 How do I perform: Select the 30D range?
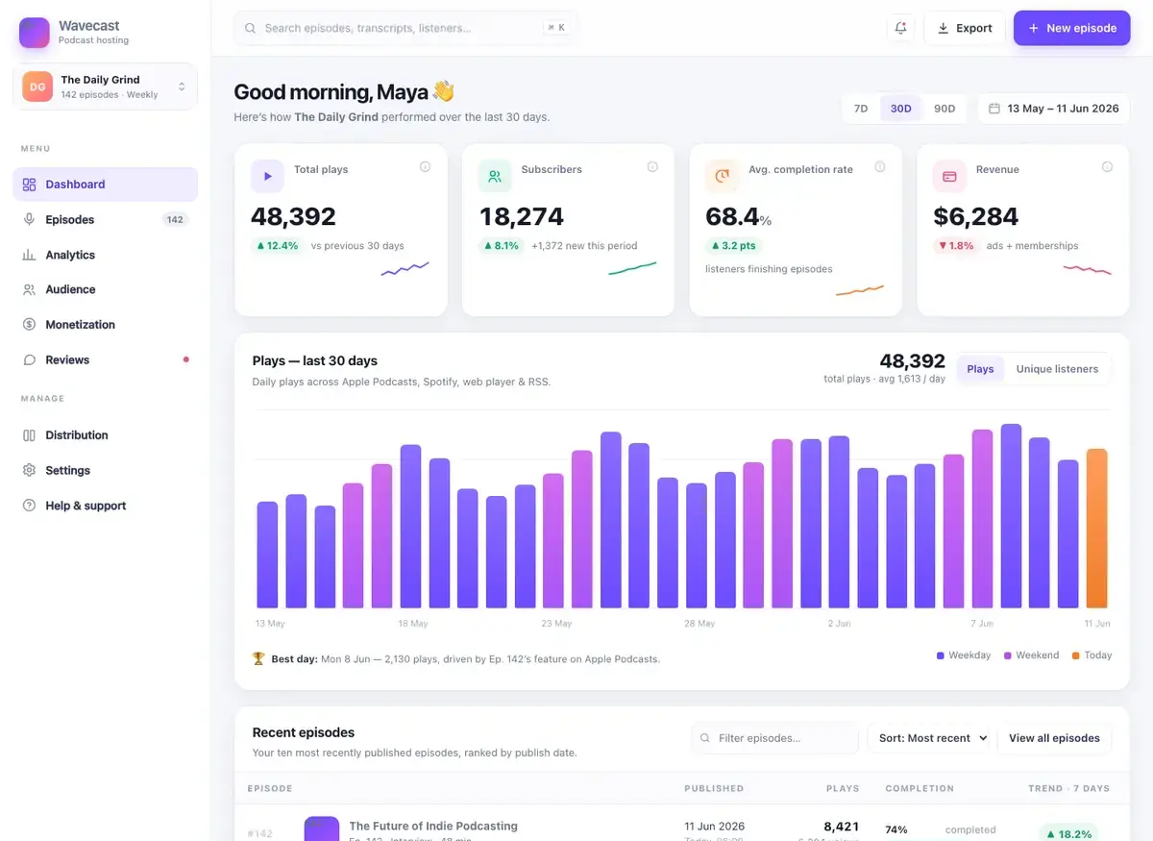pos(900,109)
